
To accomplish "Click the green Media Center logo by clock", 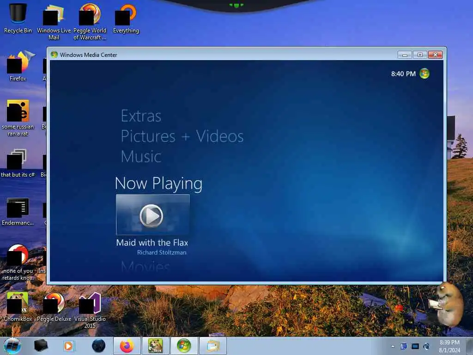I will click(424, 73).
